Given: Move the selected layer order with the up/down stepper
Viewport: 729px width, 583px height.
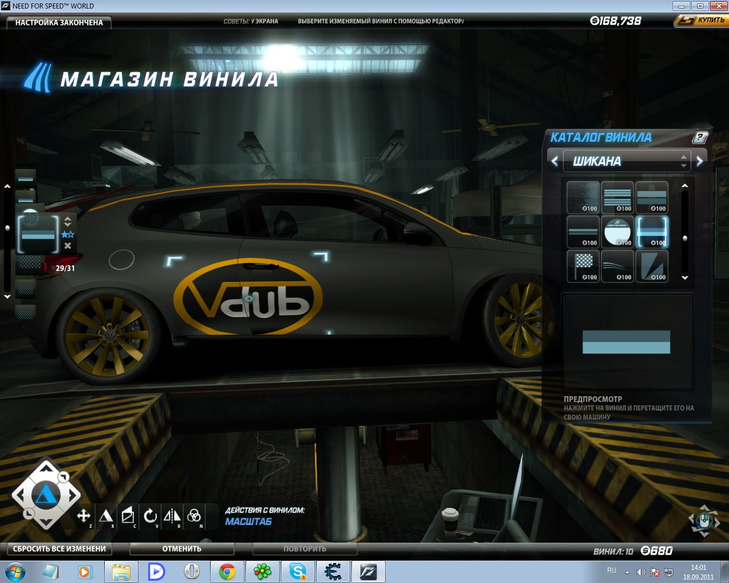Looking at the screenshot, I should point(68,221).
